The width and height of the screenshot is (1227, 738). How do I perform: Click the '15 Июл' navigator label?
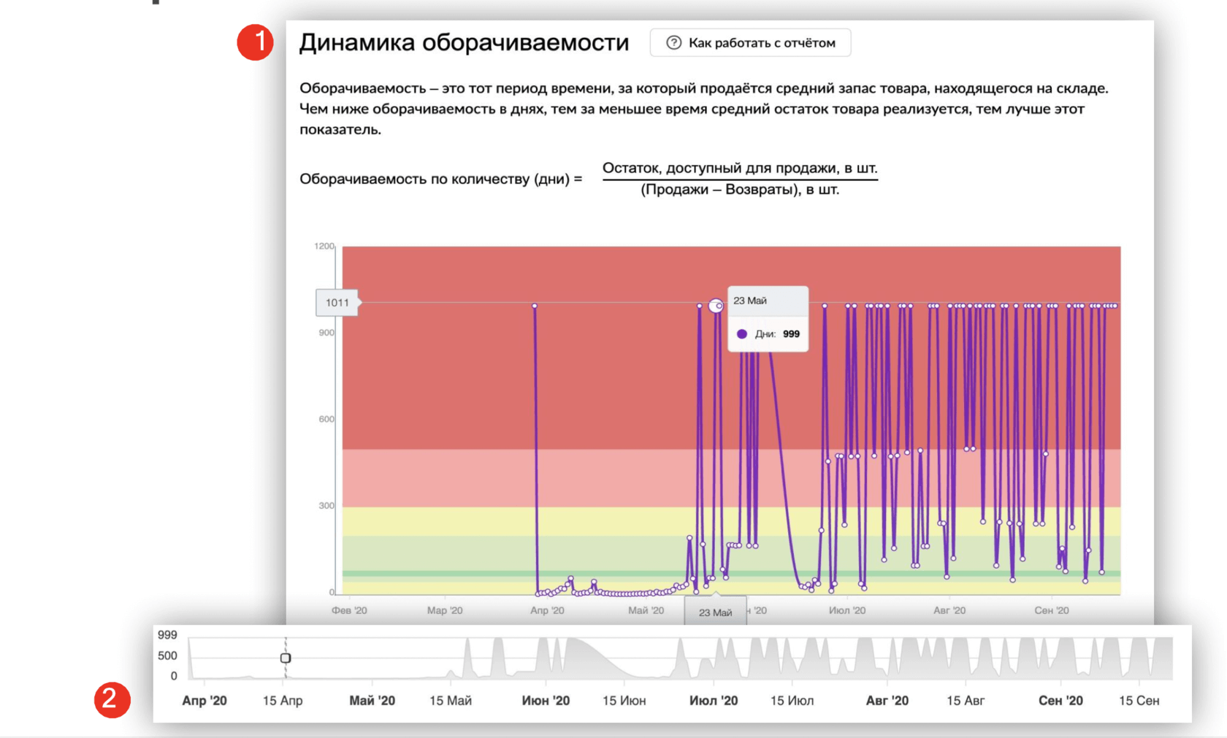pos(792,701)
